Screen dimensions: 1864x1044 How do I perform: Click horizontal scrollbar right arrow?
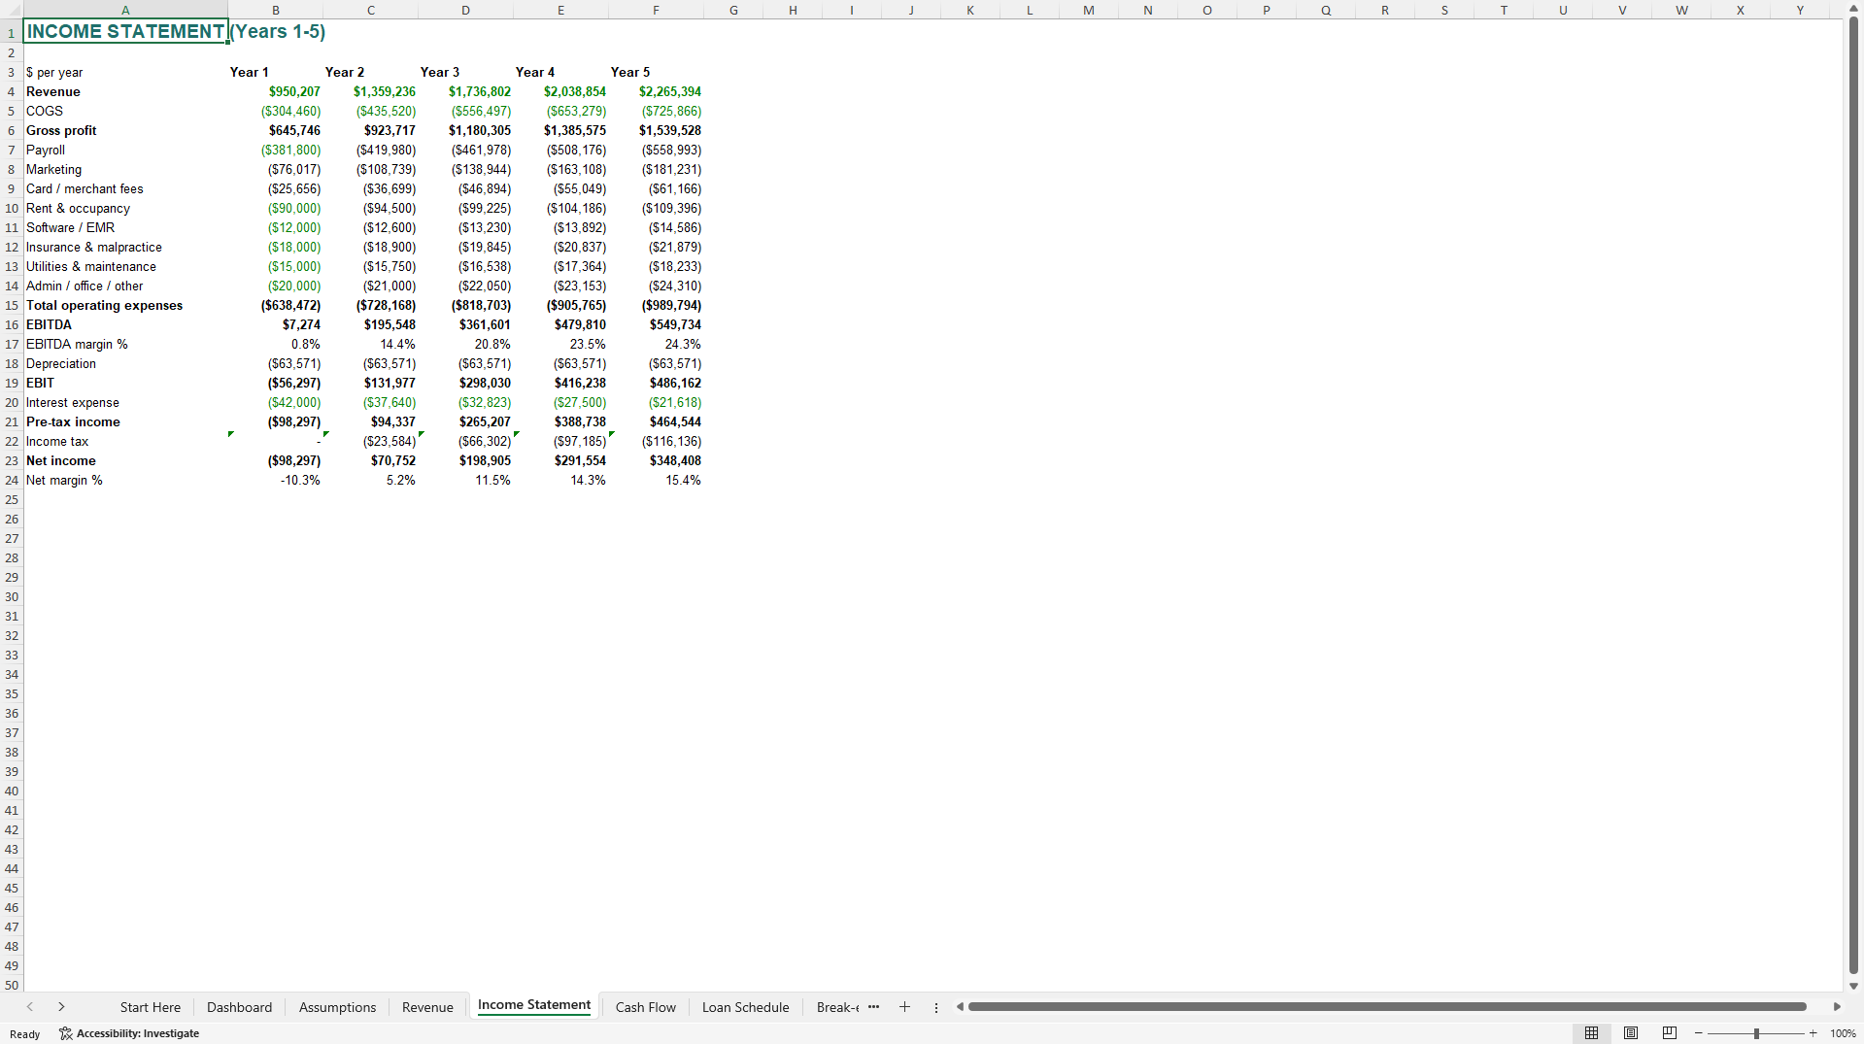point(1836,1007)
